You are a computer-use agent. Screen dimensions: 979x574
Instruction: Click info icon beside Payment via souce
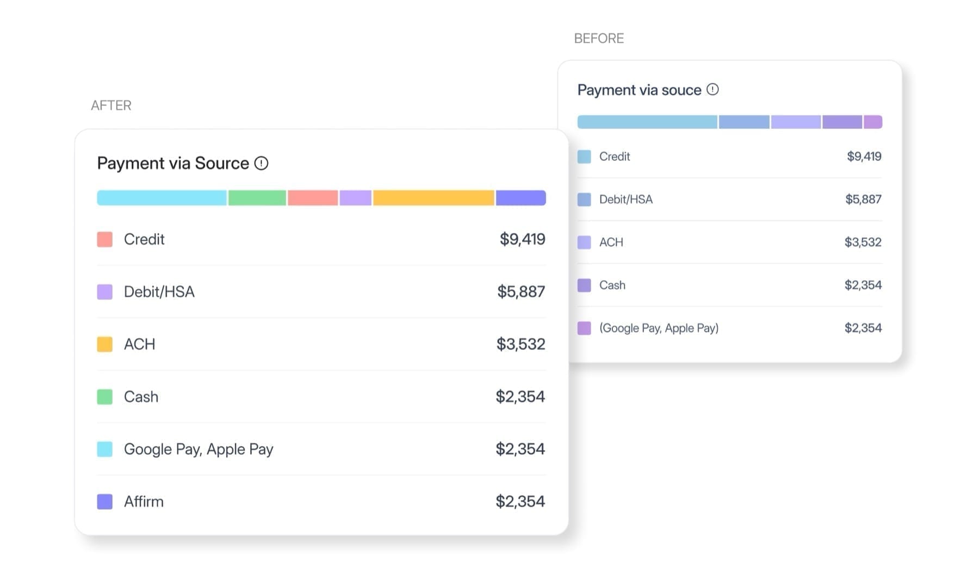pyautogui.click(x=712, y=90)
